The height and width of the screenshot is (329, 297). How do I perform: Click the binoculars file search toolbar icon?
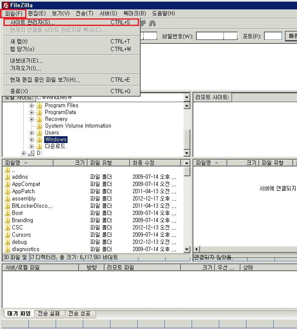click(152, 23)
